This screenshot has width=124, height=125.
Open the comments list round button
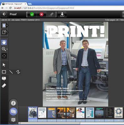(13, 120)
